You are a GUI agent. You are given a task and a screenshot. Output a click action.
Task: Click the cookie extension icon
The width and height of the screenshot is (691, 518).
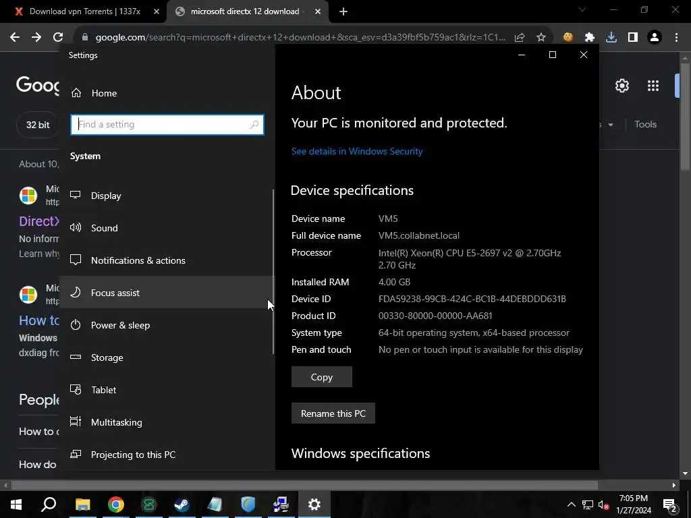click(568, 38)
